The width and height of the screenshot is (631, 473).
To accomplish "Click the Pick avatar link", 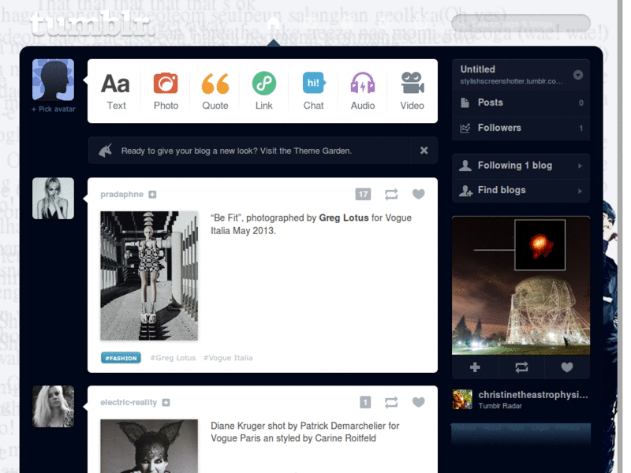I will [x=54, y=110].
